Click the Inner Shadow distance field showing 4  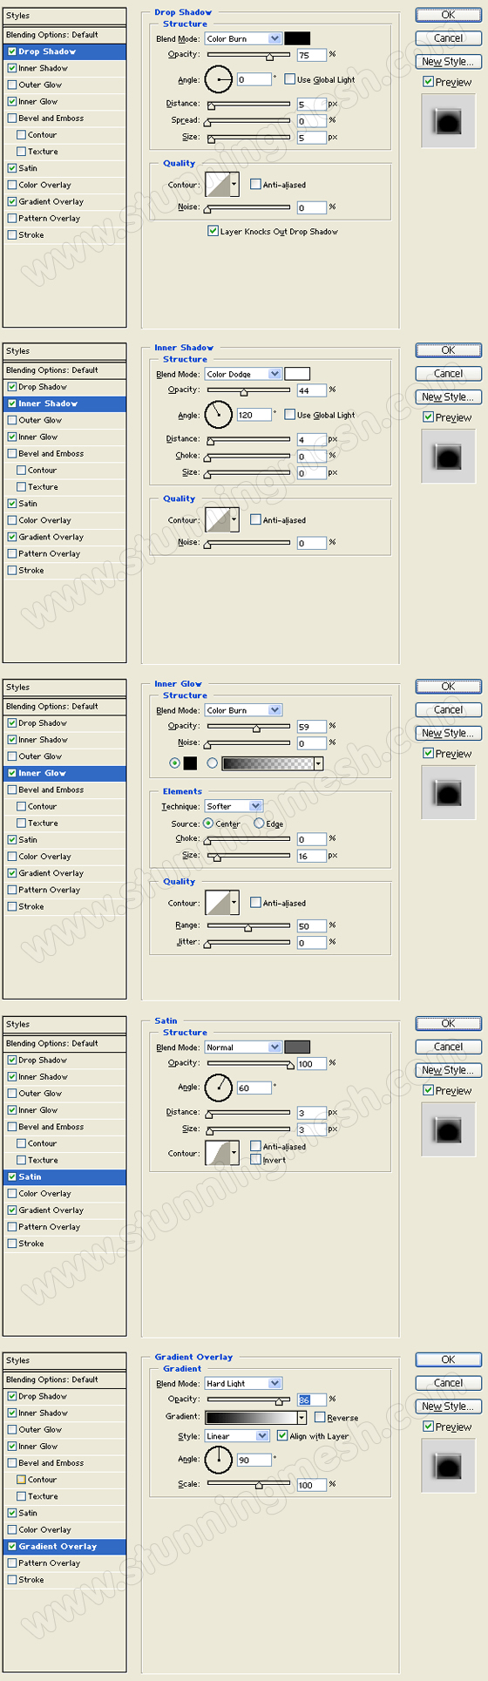[311, 439]
